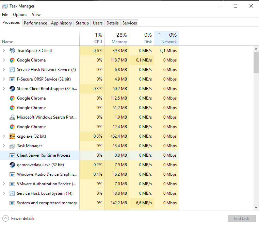This screenshot has height=226, width=259.
Task: Click the System and compressed memory icon
Action: (12, 203)
